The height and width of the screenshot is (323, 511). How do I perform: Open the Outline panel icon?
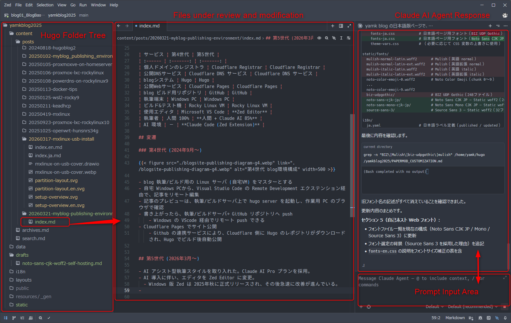coord(22,318)
